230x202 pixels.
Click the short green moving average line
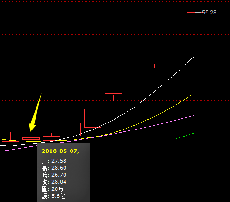click(185, 136)
